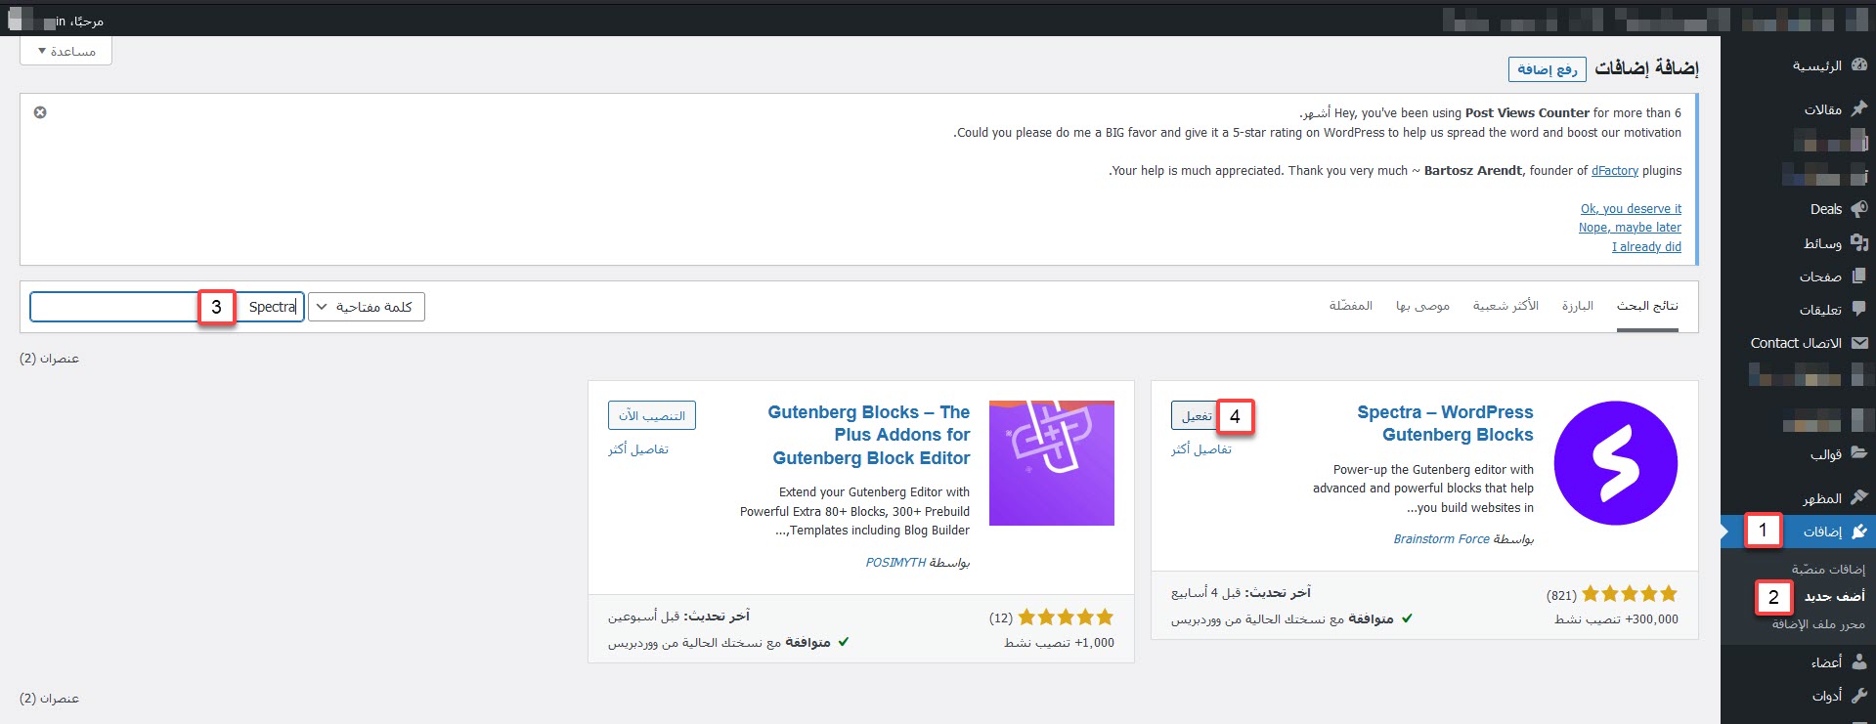Activate Spectra with the تفعيل button
The width and height of the screenshot is (1876, 724).
pos(1196,415)
